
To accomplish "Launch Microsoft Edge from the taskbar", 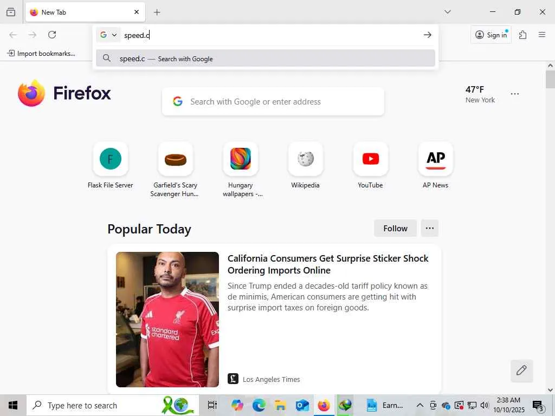I will pyautogui.click(x=259, y=405).
